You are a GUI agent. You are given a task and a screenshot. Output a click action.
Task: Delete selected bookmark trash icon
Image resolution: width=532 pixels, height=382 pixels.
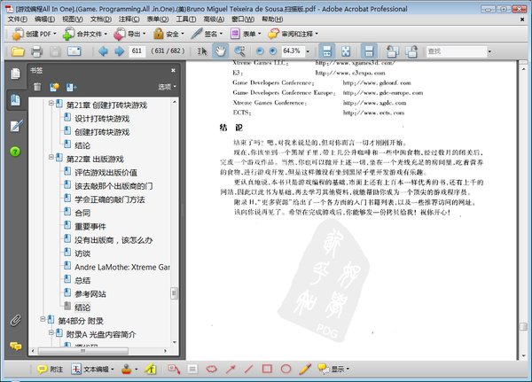pyautogui.click(x=37, y=87)
